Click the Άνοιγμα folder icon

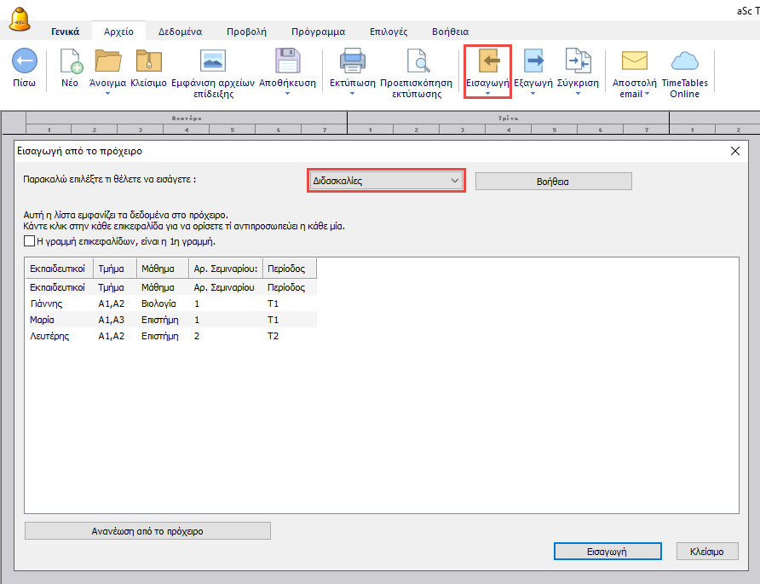108,61
